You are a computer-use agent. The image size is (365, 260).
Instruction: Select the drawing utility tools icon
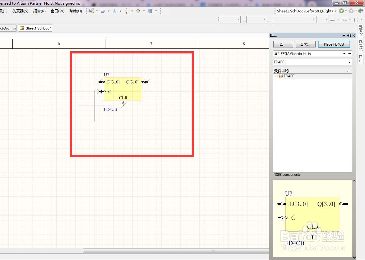click(x=91, y=11)
